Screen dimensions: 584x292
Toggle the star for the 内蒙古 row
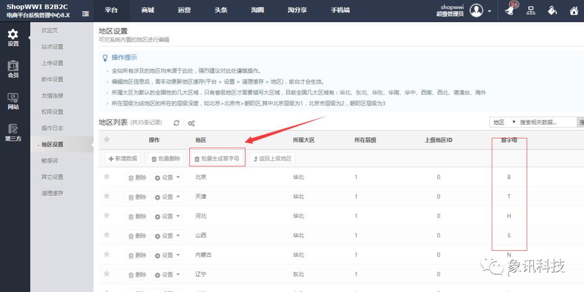pyautogui.click(x=107, y=254)
